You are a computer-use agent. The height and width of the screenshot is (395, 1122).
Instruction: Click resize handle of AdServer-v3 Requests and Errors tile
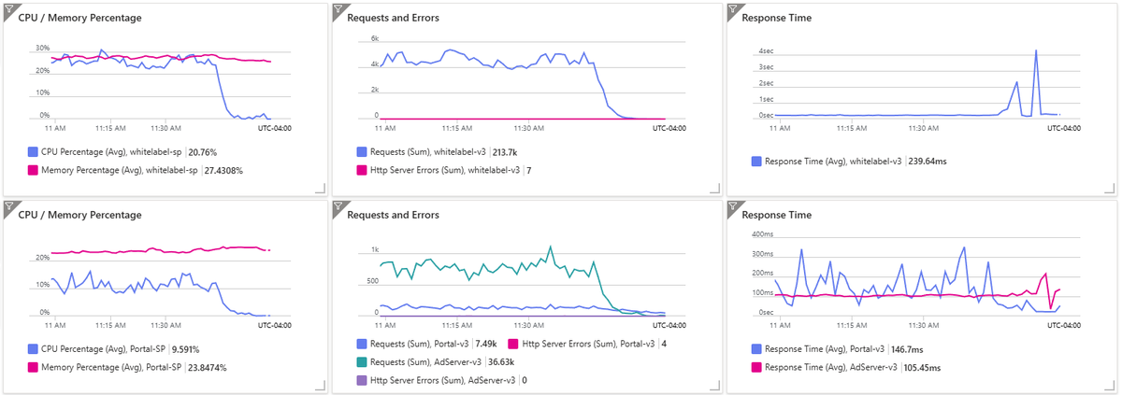click(x=714, y=386)
